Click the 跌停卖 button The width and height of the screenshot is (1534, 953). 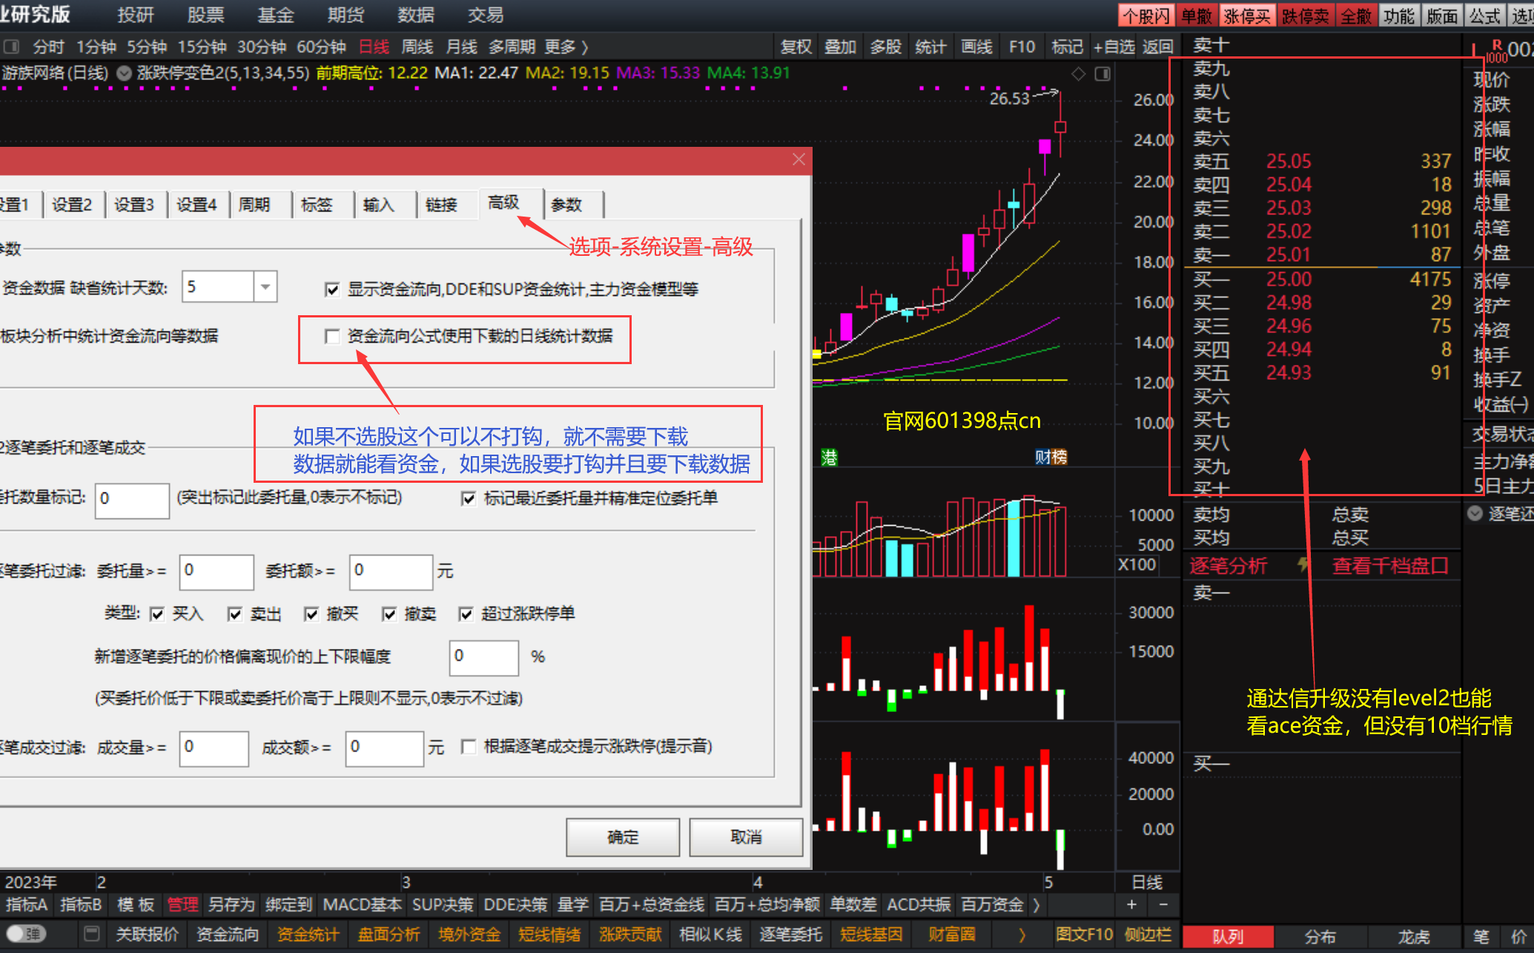(1305, 16)
